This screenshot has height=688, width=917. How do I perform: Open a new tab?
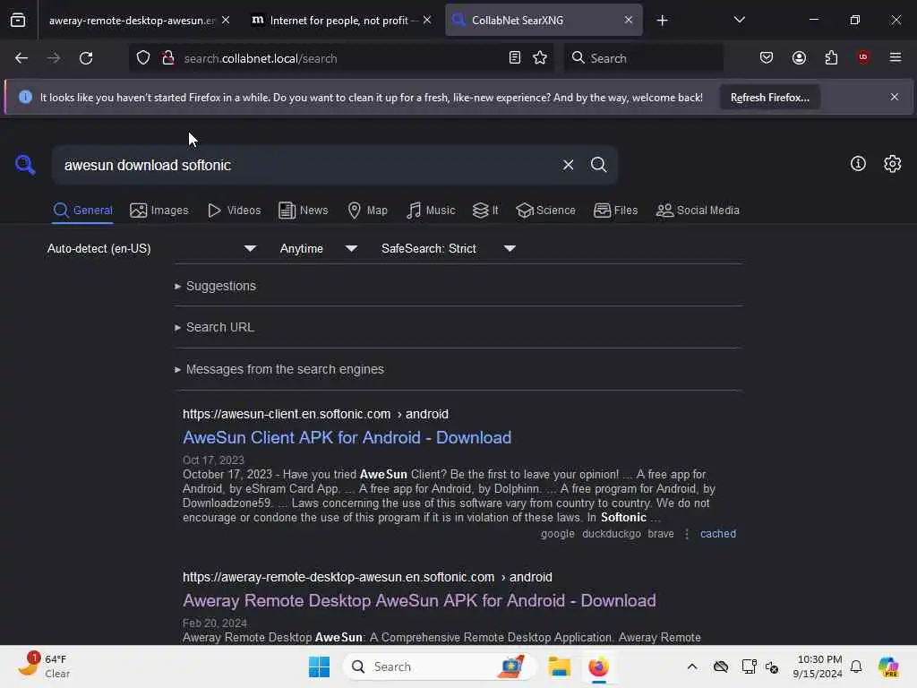tap(662, 21)
